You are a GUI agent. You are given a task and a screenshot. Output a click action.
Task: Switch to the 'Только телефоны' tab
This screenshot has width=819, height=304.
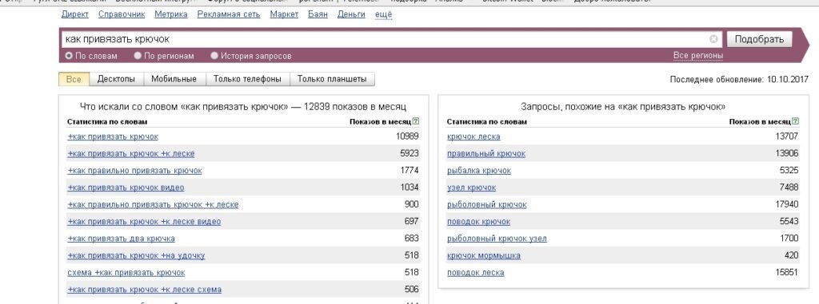[248, 79]
